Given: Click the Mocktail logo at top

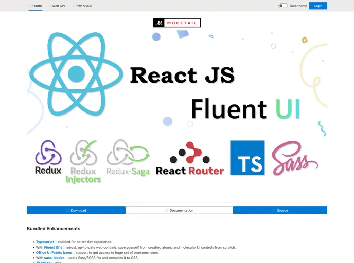Looking at the screenshot, I should pyautogui.click(x=176, y=23).
